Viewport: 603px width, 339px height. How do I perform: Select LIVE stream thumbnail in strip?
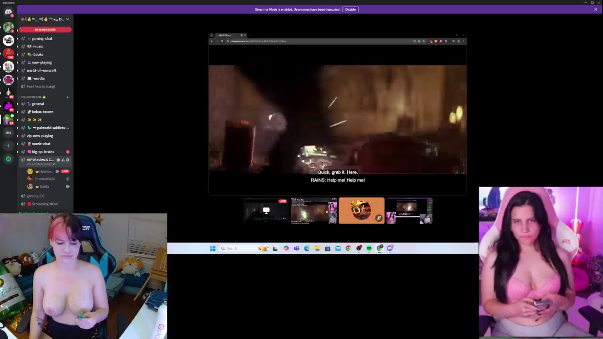pyautogui.click(x=266, y=211)
